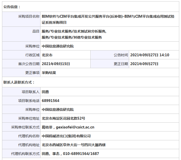The image size is (181, 160).
Task: Click the 品目 label cell
Action: pyautogui.click(x=21, y=34)
